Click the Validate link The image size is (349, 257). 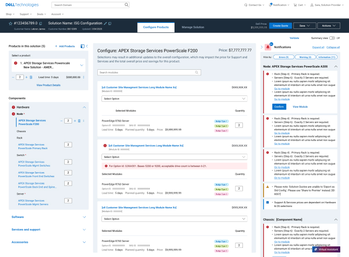point(294,38)
